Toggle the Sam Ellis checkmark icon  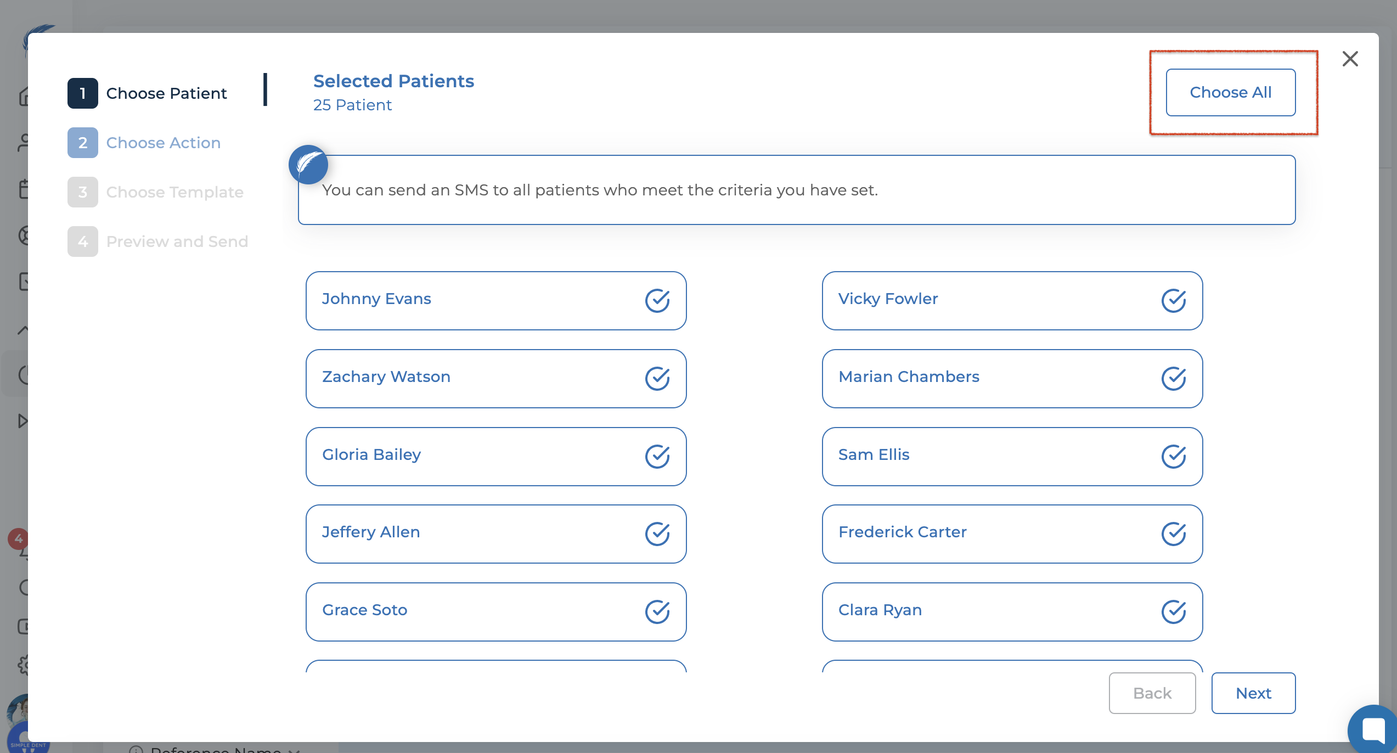click(1173, 457)
